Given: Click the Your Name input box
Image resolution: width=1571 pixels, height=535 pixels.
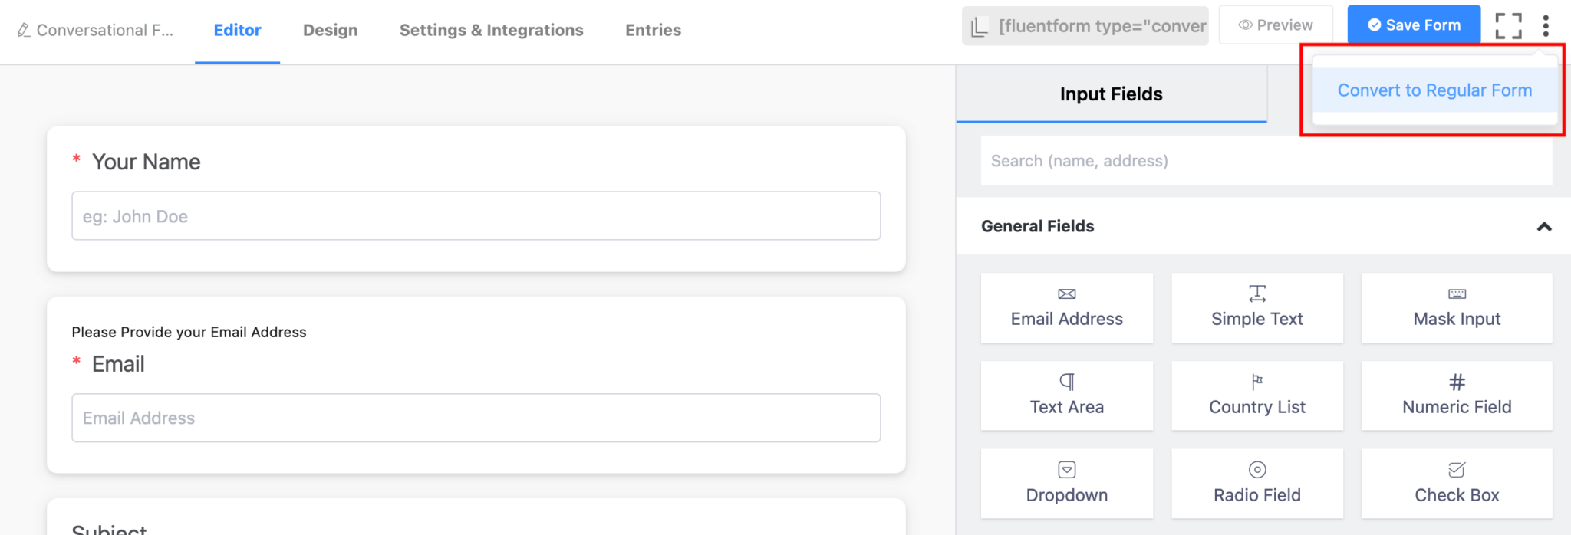Looking at the screenshot, I should 476,216.
